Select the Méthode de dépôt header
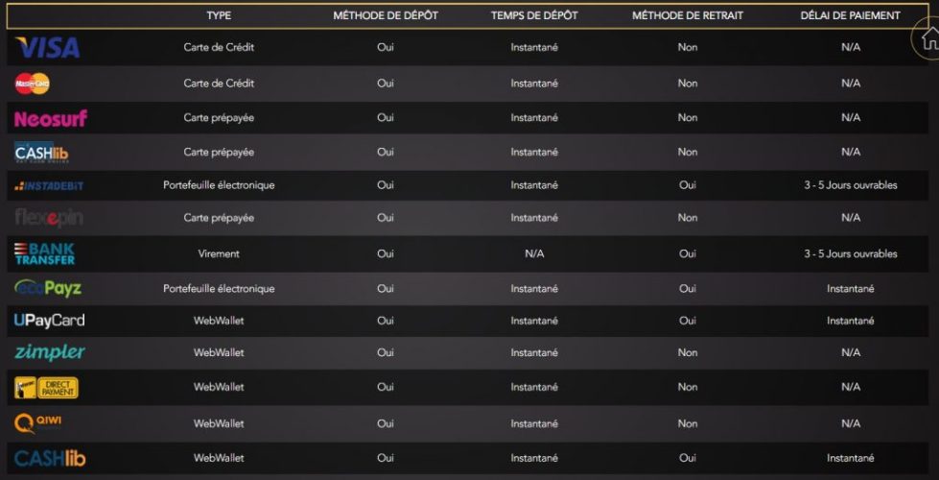This screenshot has height=480, width=939. [386, 16]
